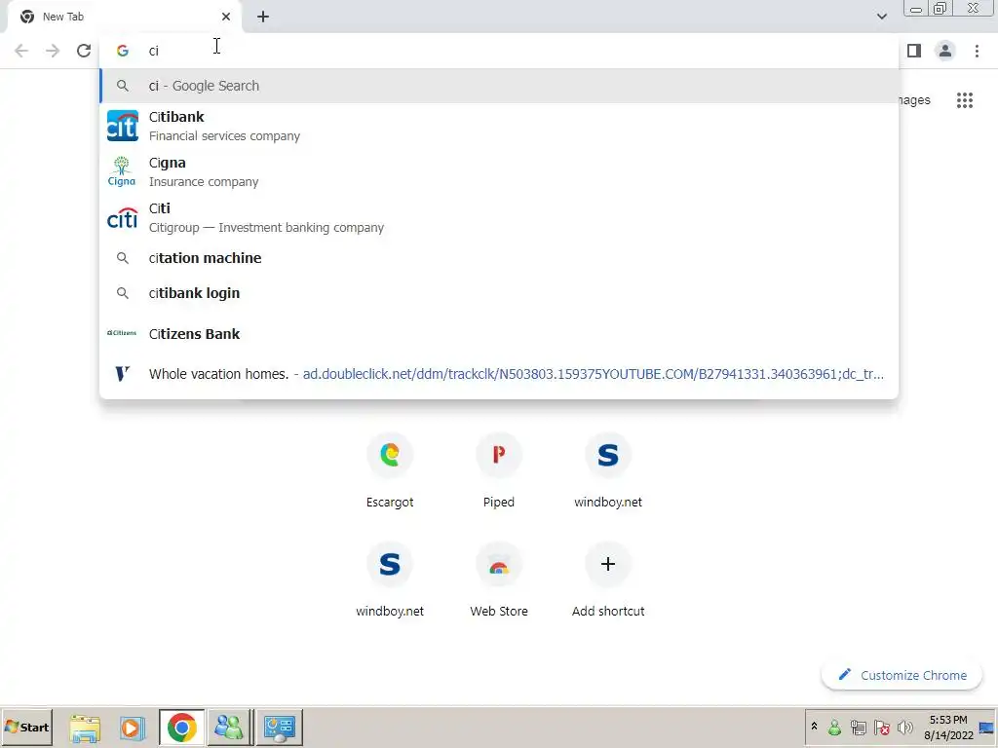Open the Google apps grid
998x748 pixels.
[964, 100]
